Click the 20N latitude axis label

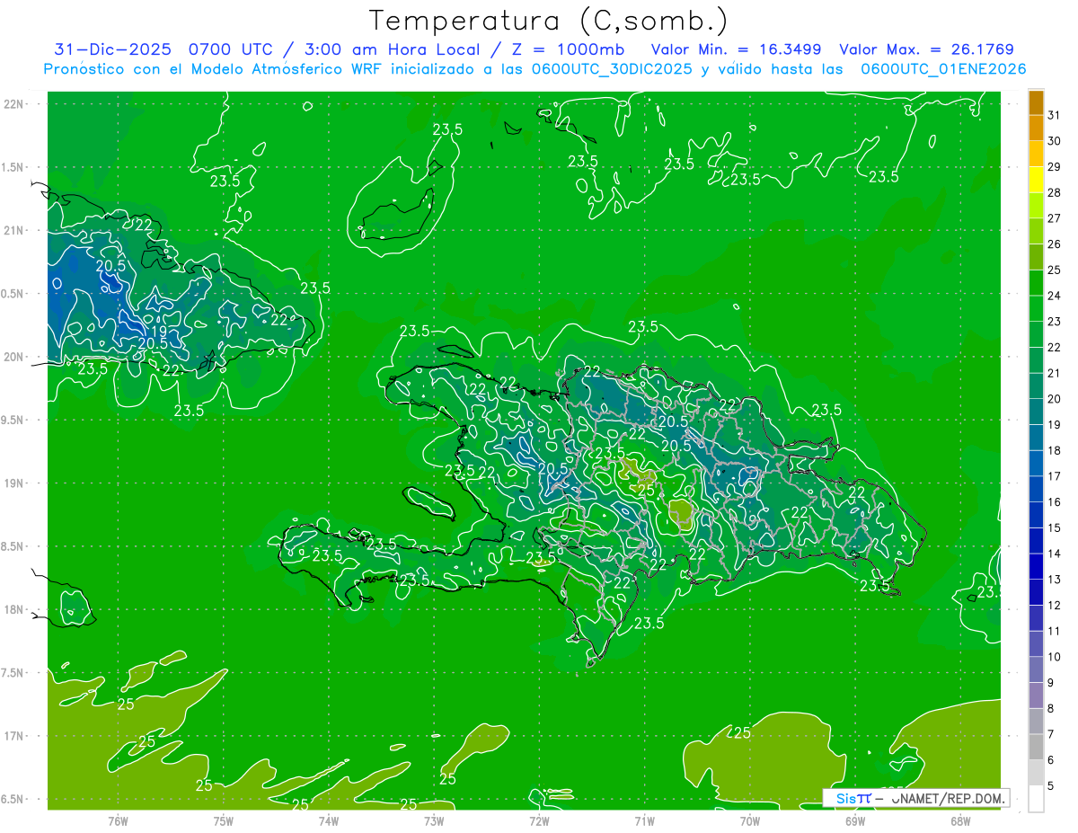pos(15,357)
